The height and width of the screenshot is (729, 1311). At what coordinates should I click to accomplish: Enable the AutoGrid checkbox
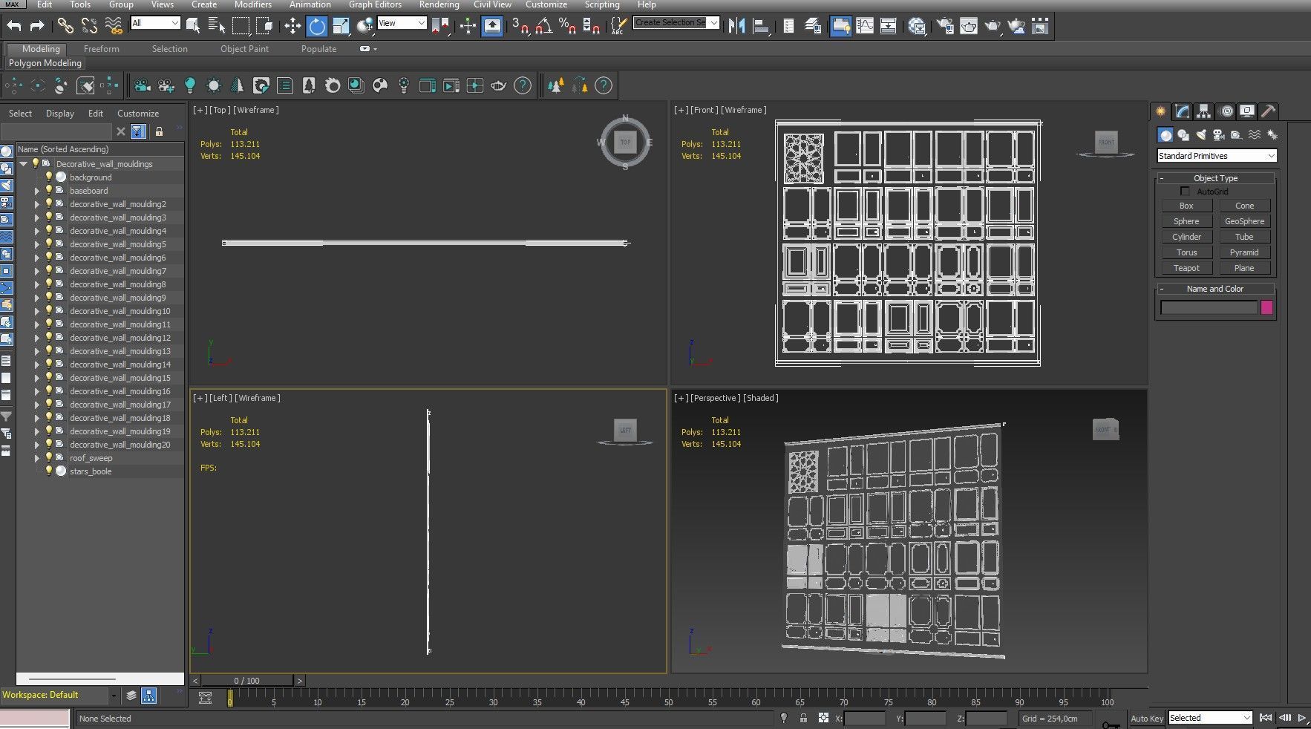pos(1186,192)
